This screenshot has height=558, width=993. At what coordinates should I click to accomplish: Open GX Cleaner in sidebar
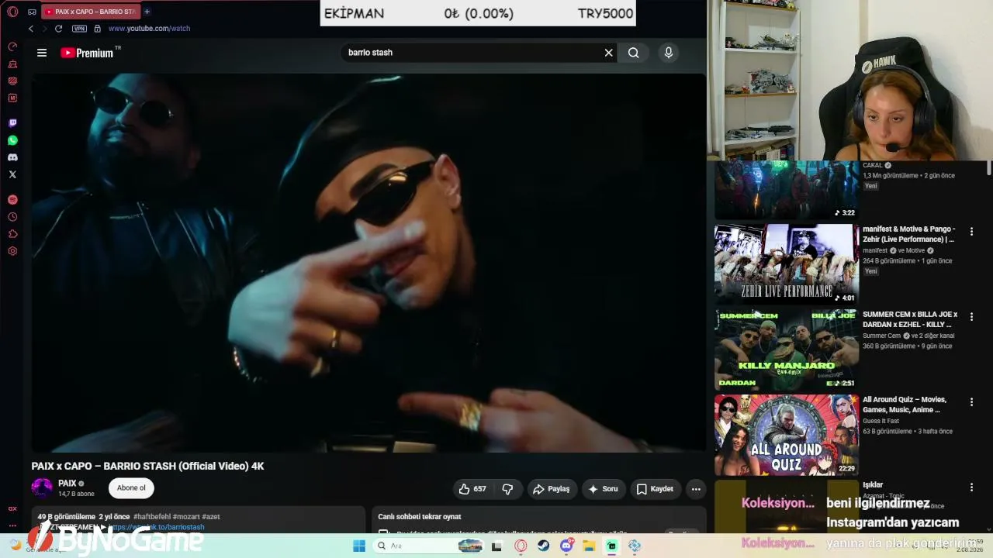pyautogui.click(x=12, y=64)
